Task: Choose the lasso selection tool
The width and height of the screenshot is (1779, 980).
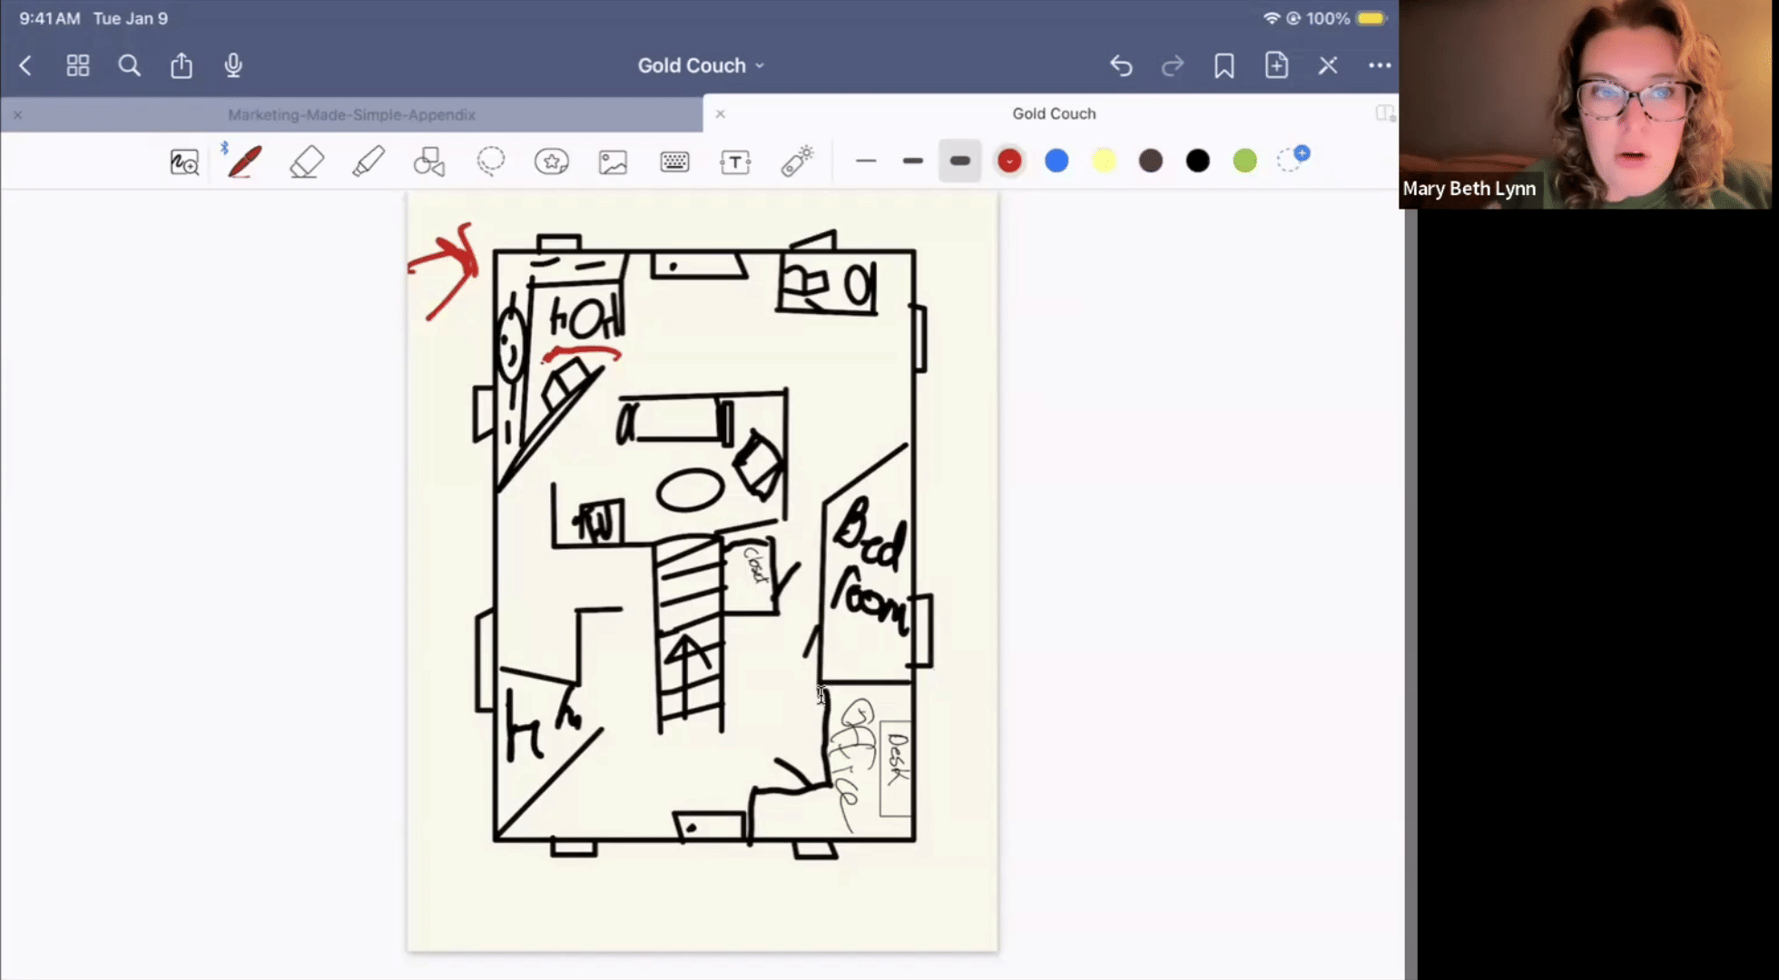Action: click(x=491, y=162)
